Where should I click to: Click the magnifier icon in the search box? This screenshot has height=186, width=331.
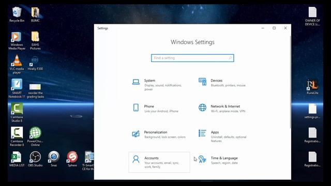pyautogui.click(x=230, y=58)
